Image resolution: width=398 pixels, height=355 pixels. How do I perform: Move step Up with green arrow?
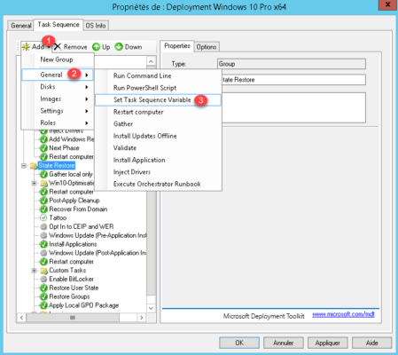point(101,47)
